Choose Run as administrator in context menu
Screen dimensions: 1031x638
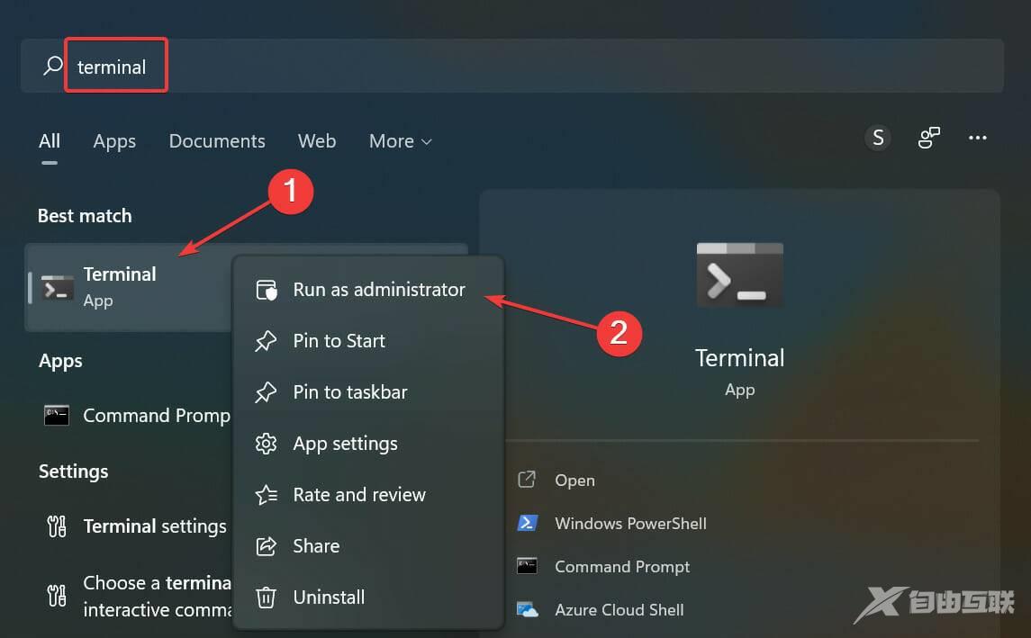pos(368,290)
